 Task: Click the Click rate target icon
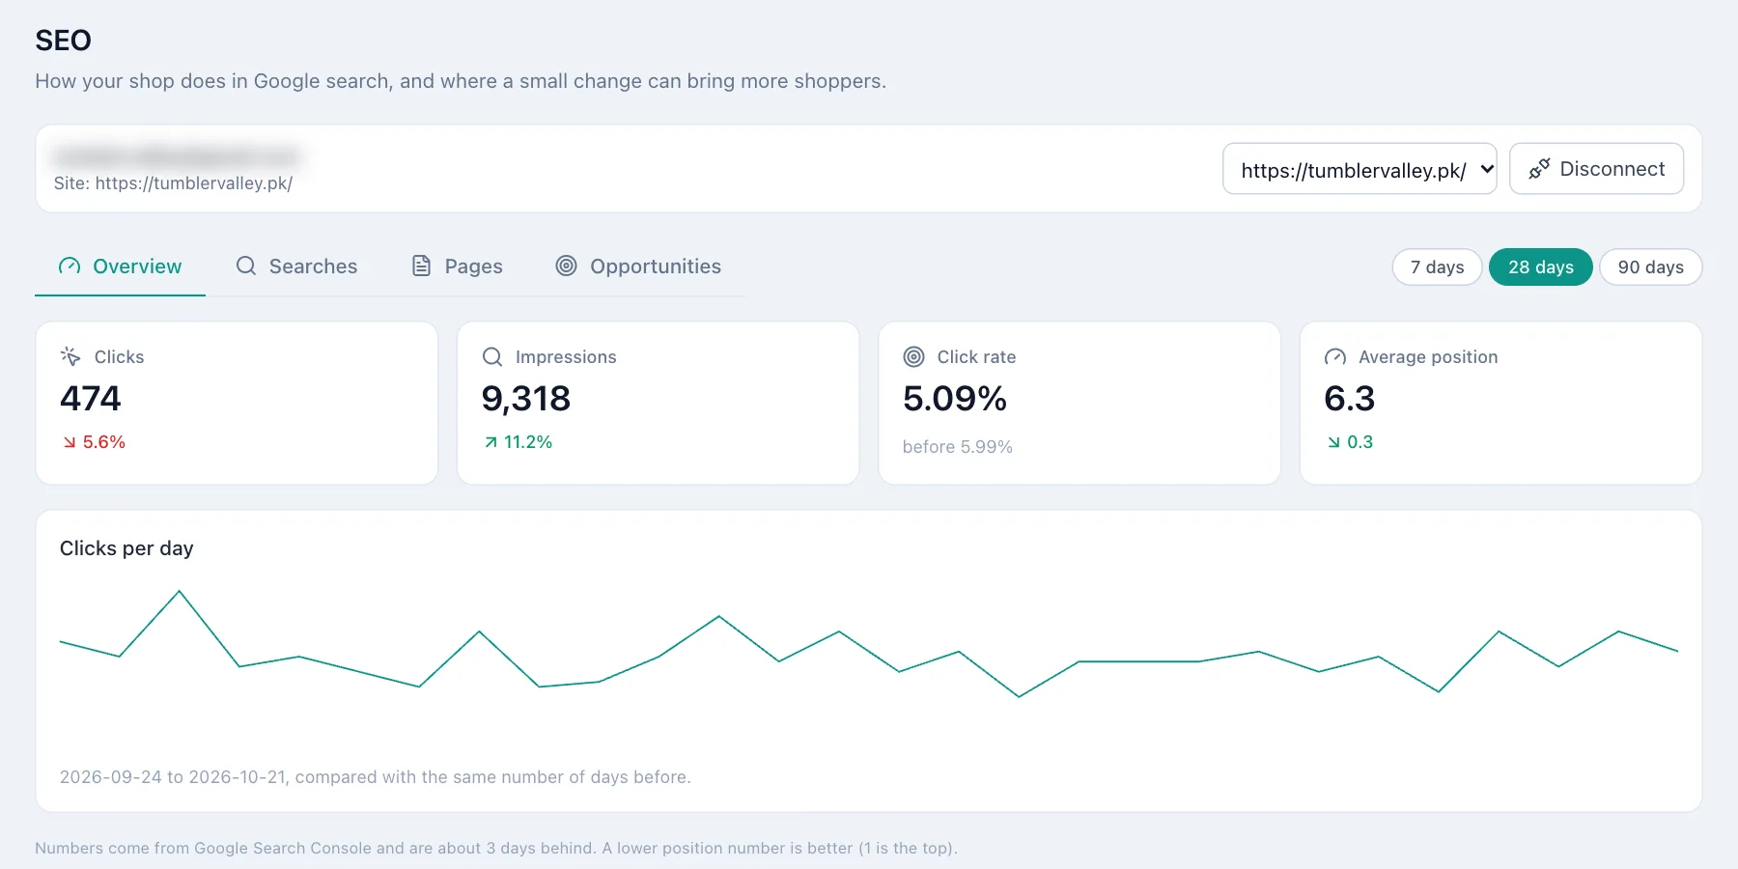click(x=913, y=356)
